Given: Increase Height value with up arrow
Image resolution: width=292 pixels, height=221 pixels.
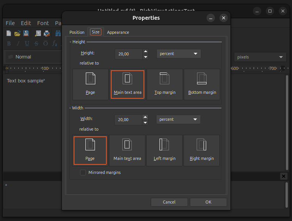Looking at the screenshot, I should coord(146,51).
